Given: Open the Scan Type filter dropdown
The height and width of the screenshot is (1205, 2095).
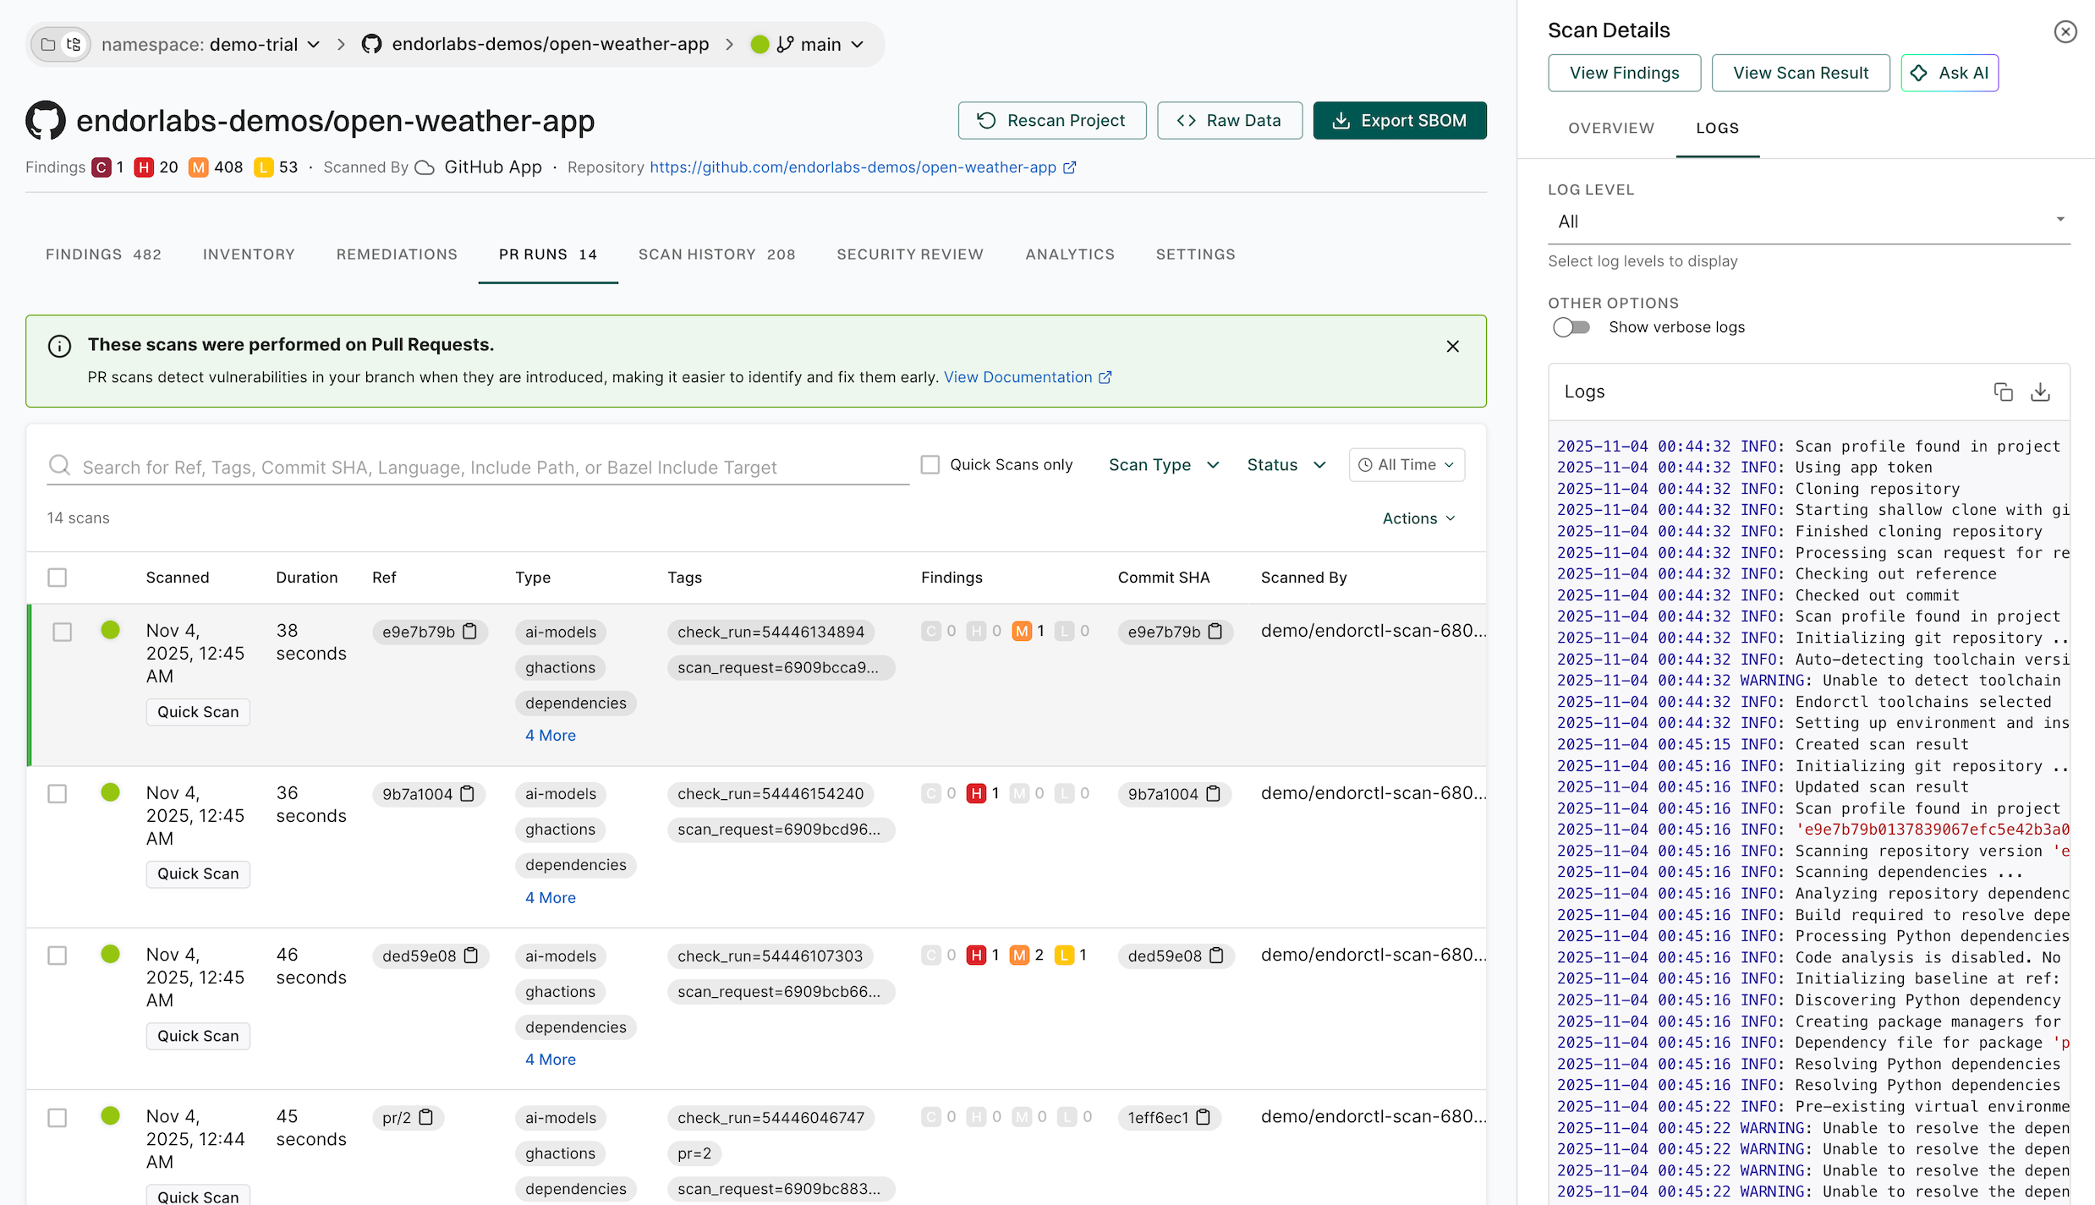Looking at the screenshot, I should click(x=1163, y=464).
